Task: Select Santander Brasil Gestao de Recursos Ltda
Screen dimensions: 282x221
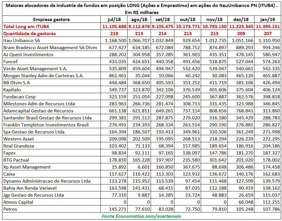Action: click(x=47, y=118)
